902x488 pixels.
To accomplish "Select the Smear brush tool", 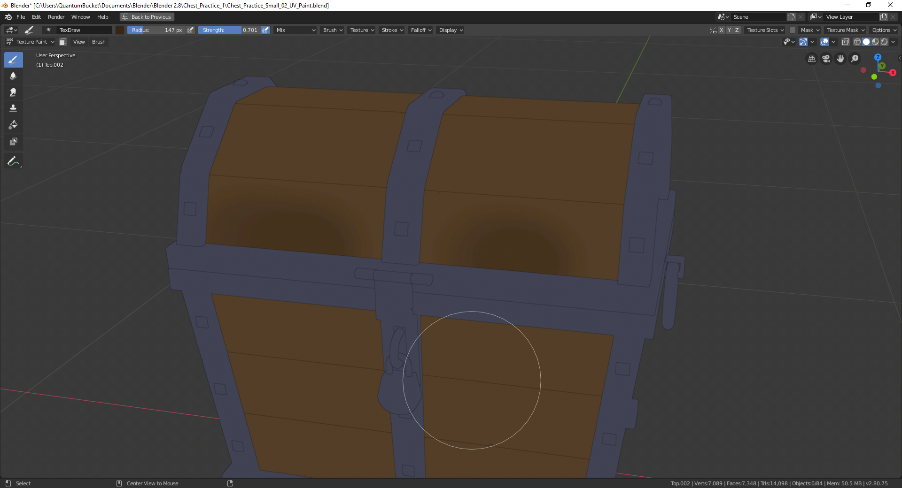I will point(13,92).
